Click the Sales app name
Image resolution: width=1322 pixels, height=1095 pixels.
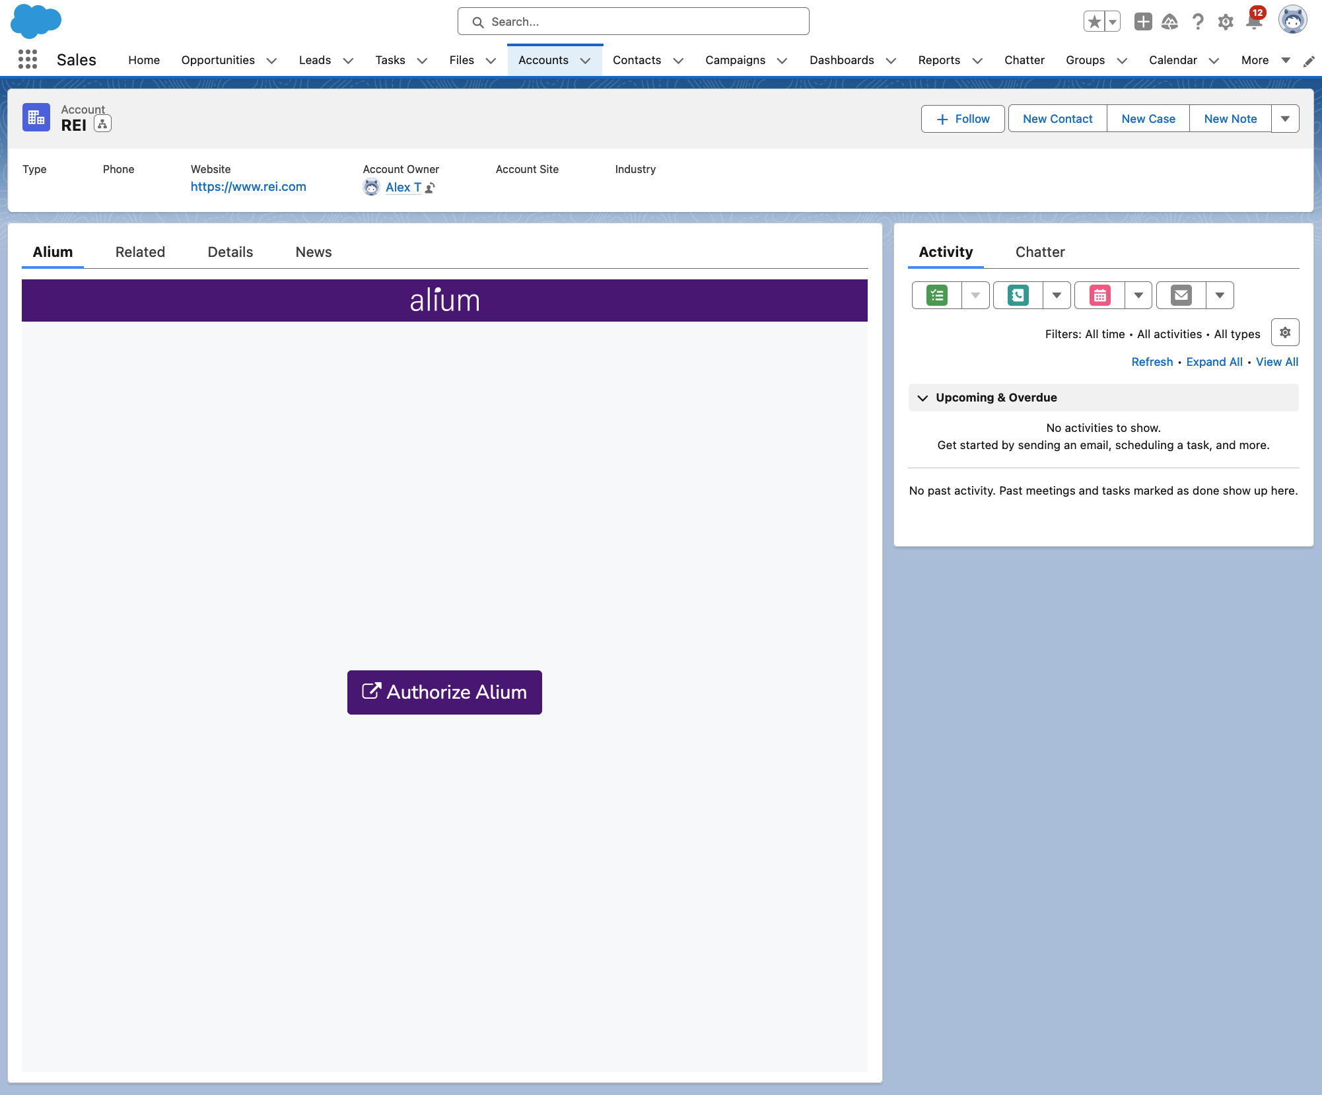pos(77,60)
